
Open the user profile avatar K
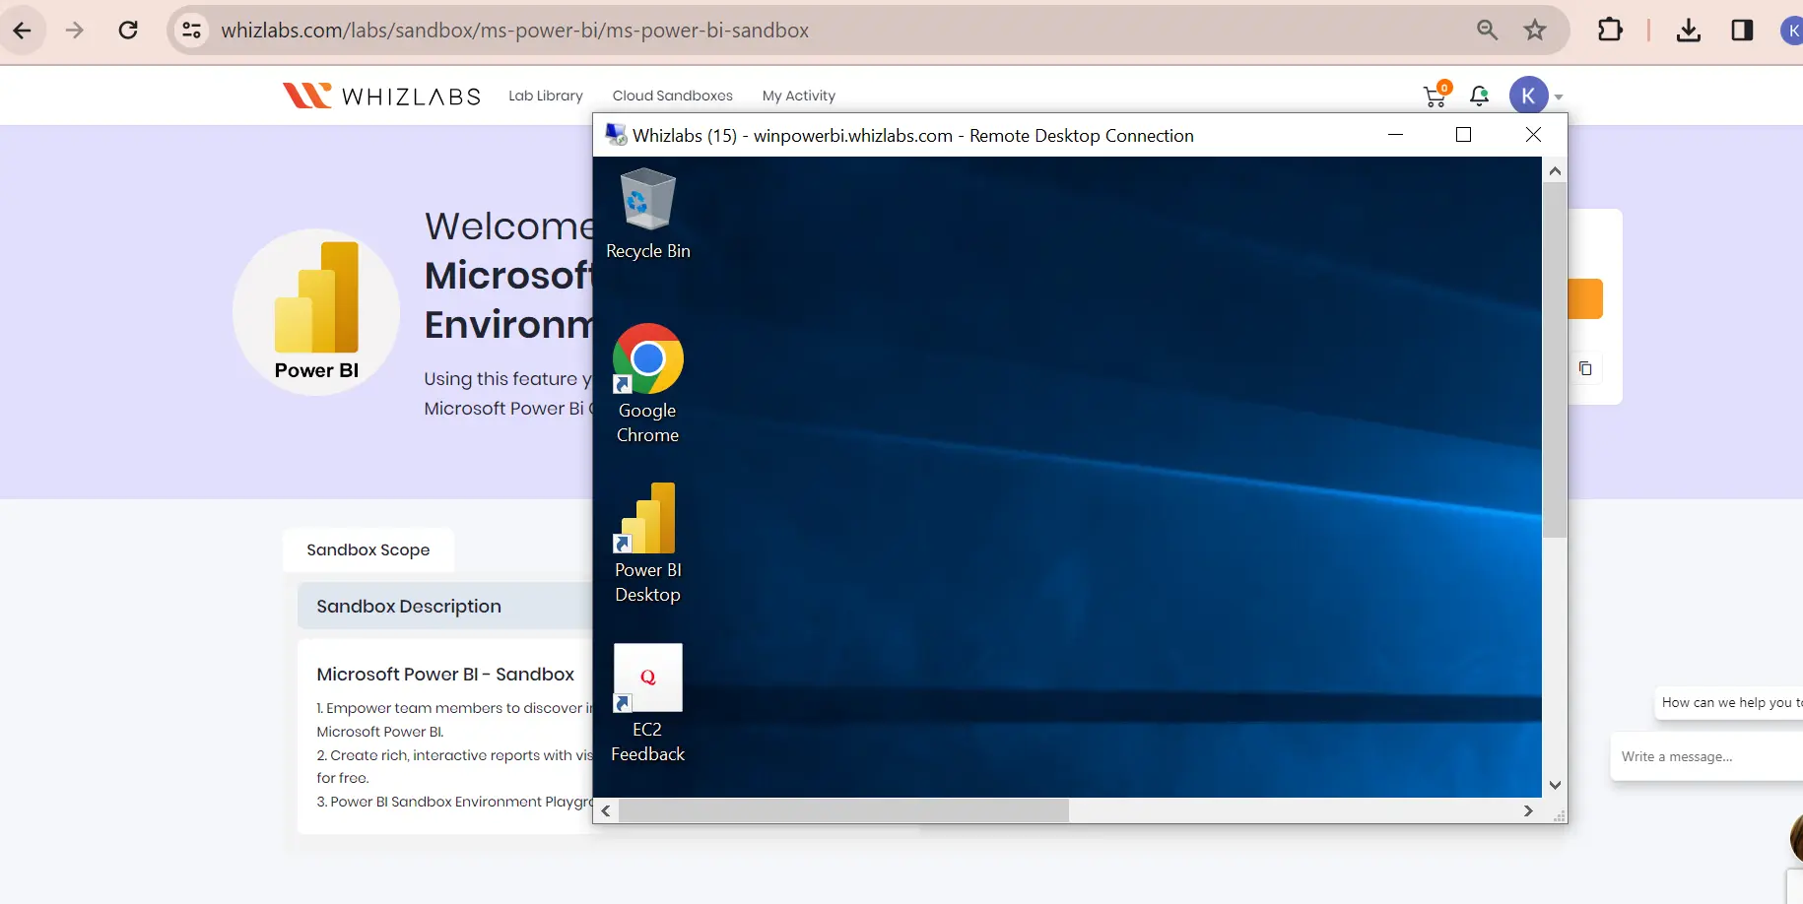pos(1528,96)
